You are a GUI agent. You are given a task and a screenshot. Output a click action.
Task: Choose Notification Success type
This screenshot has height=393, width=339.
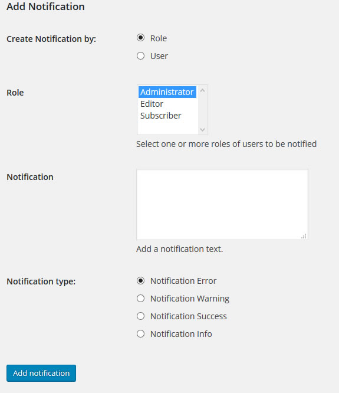[140, 316]
